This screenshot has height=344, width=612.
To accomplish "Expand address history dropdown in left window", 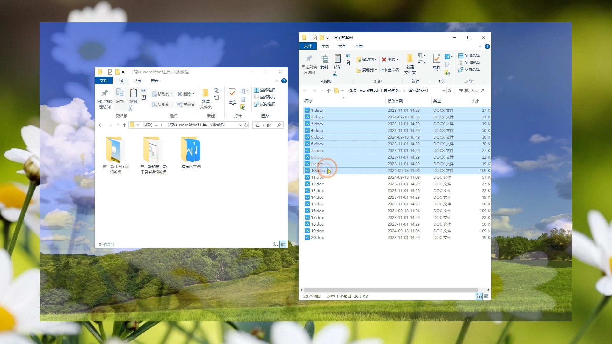I will (x=240, y=125).
